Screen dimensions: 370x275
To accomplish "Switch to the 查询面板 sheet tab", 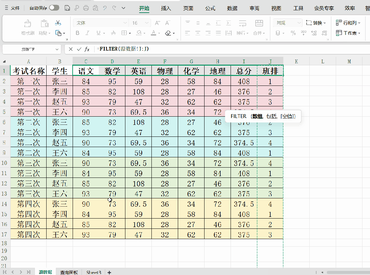I will 69,272.
